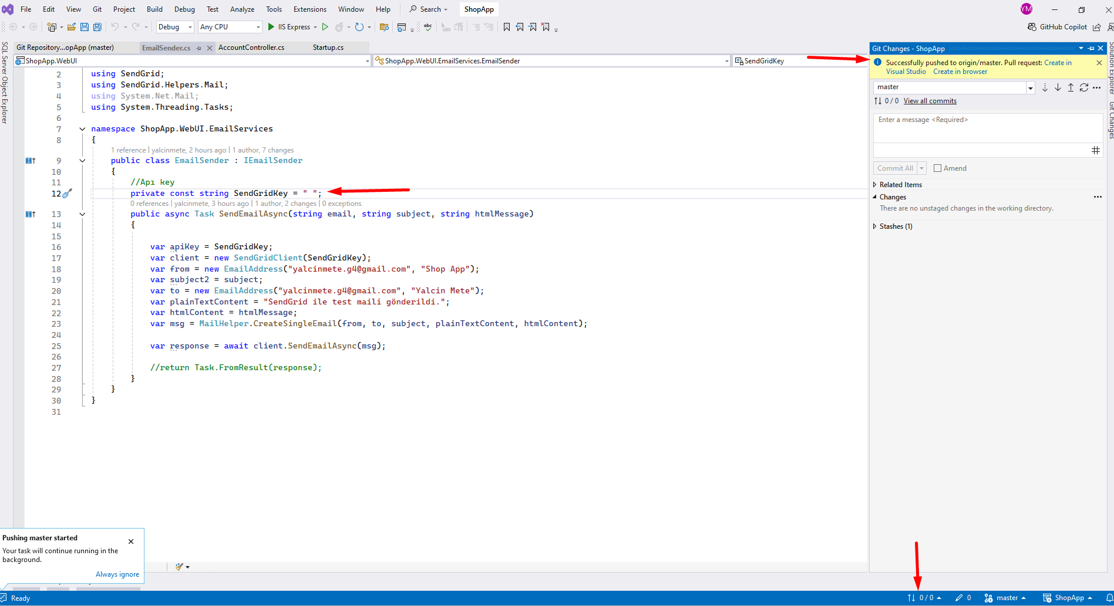This screenshot has height=606, width=1114.
Task: Open the SQL Server Object Explorer side tab
Action: pyautogui.click(x=5, y=82)
